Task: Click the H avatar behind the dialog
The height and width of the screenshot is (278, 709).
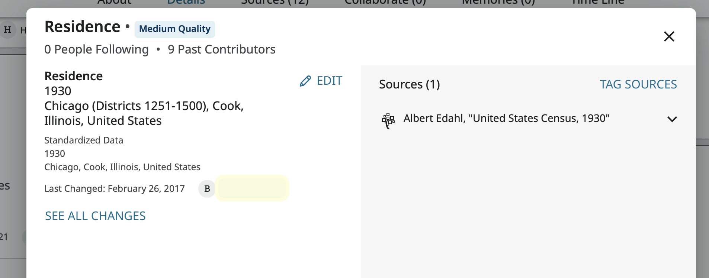Action: pos(7,30)
